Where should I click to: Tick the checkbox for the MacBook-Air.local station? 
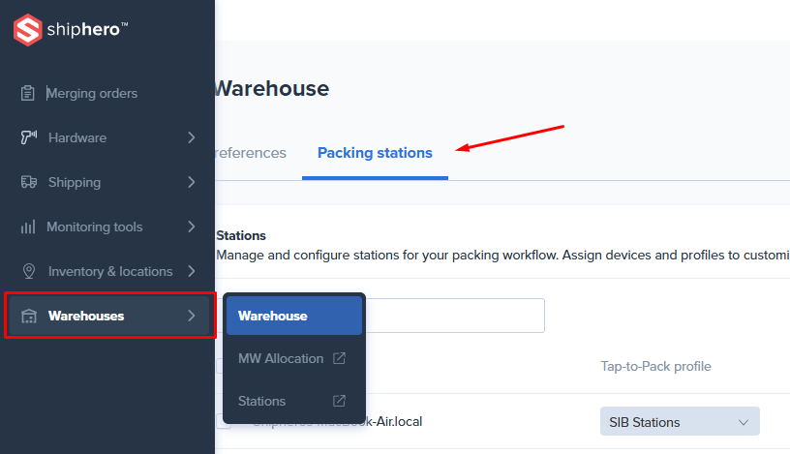[x=222, y=422]
